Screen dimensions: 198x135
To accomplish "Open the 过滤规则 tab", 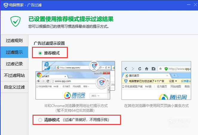I will coord(14,41).
